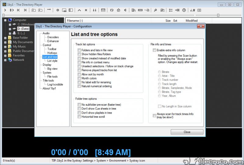
Task: Enable Show hidden files/folders checkbox
Action: 79,54
